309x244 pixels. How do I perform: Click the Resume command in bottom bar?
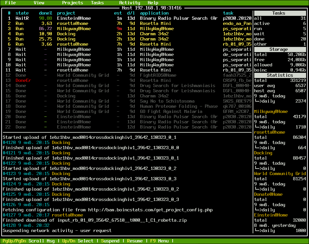(135, 241)
